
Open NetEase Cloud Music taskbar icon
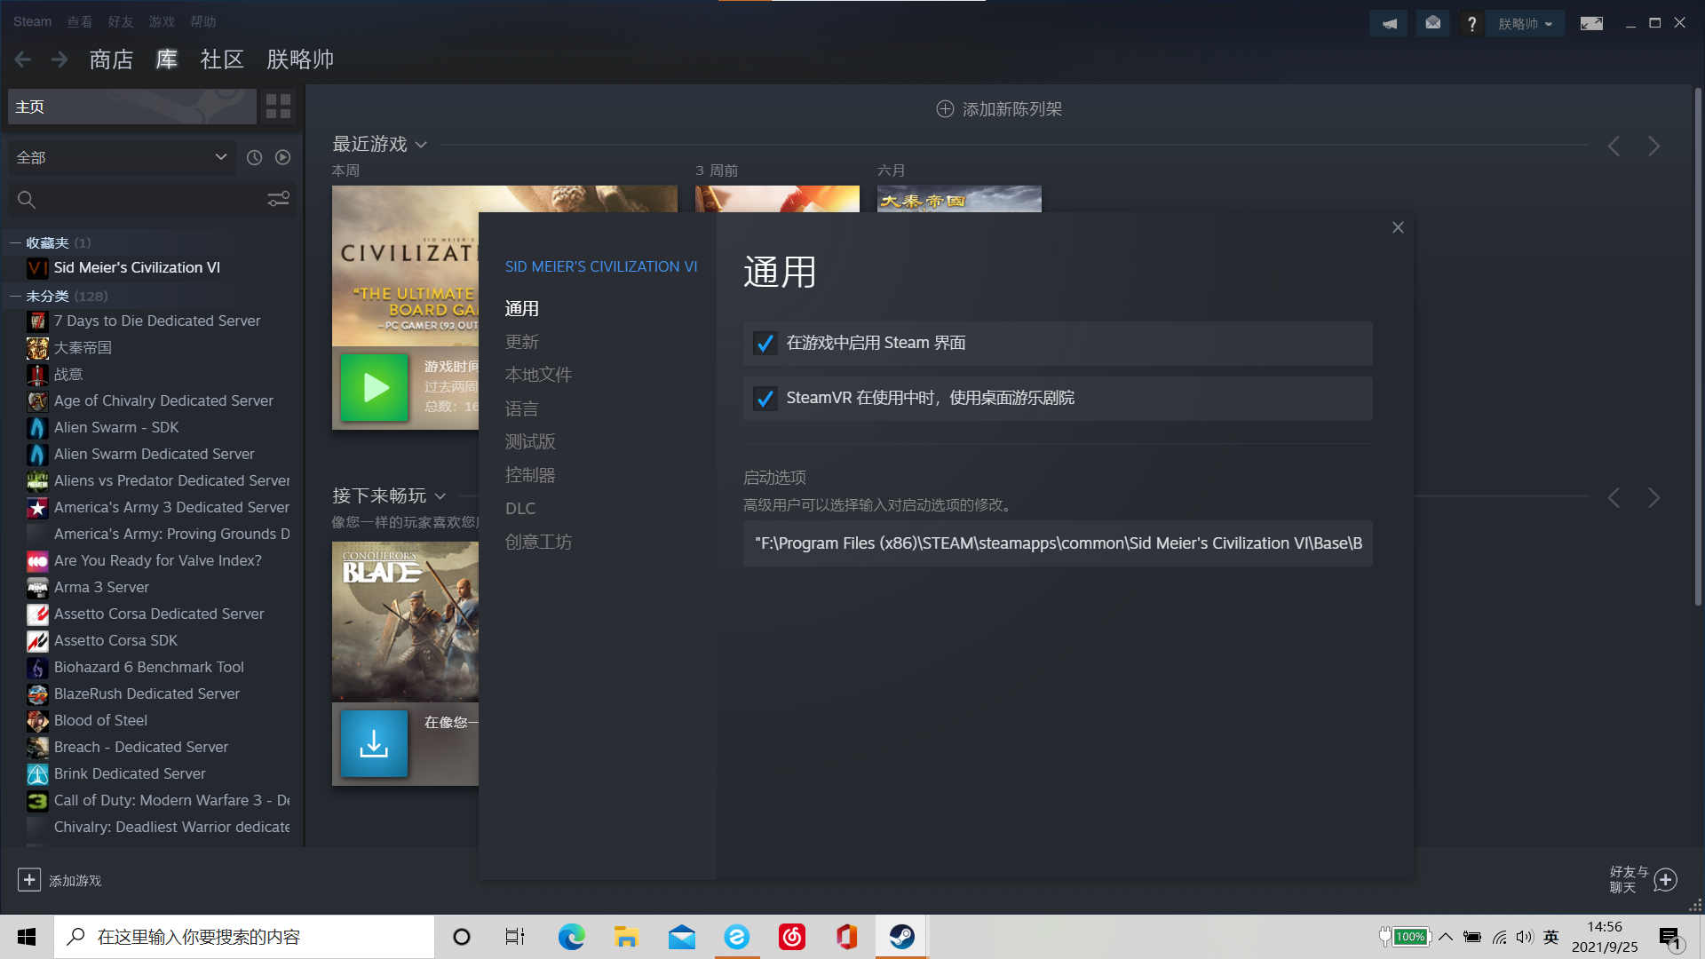(x=791, y=937)
